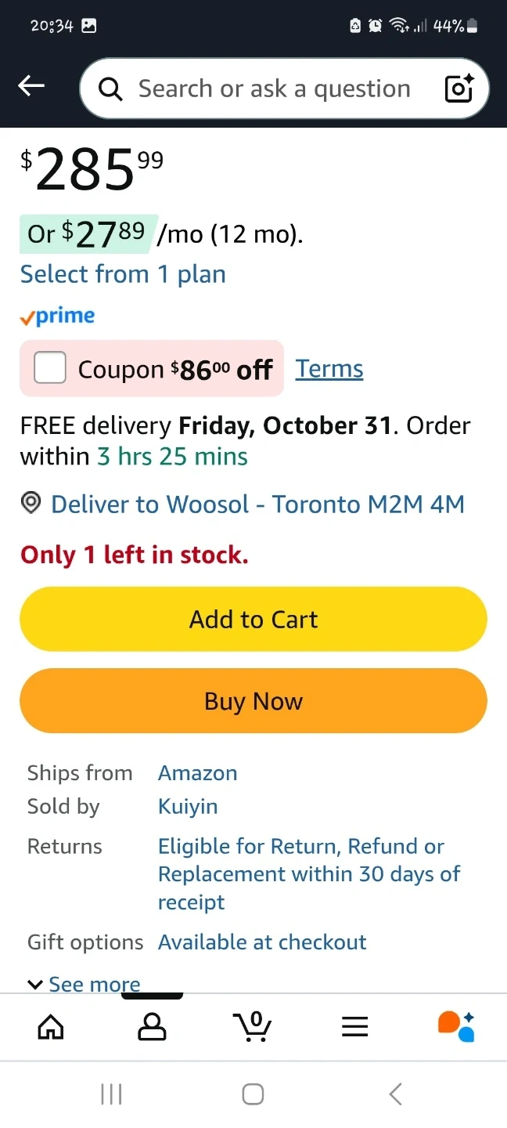Open the shopping cart icon
Viewport: 507px width, 1128px height.
tap(253, 1026)
